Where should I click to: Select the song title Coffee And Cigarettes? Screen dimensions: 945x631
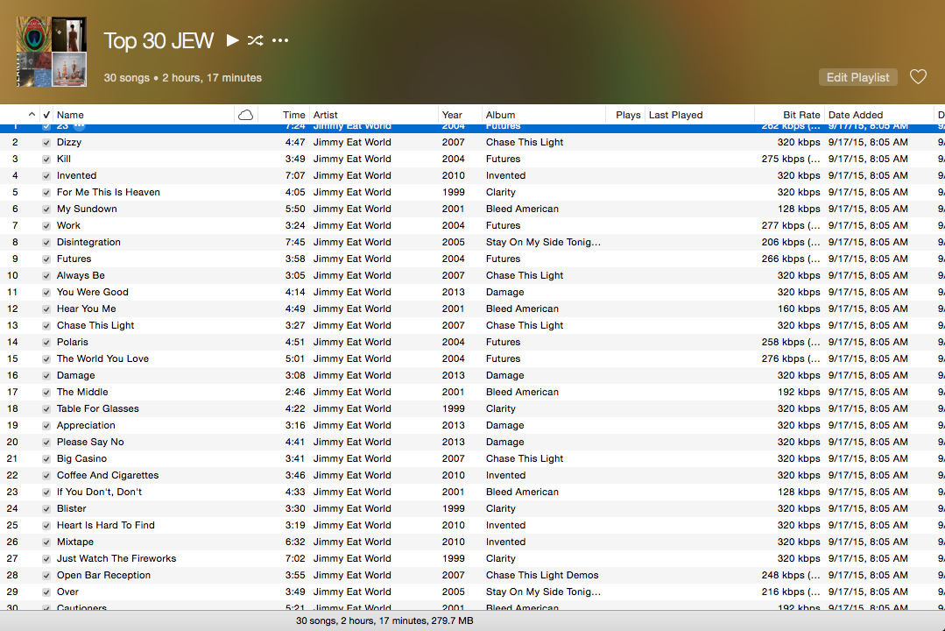point(107,475)
